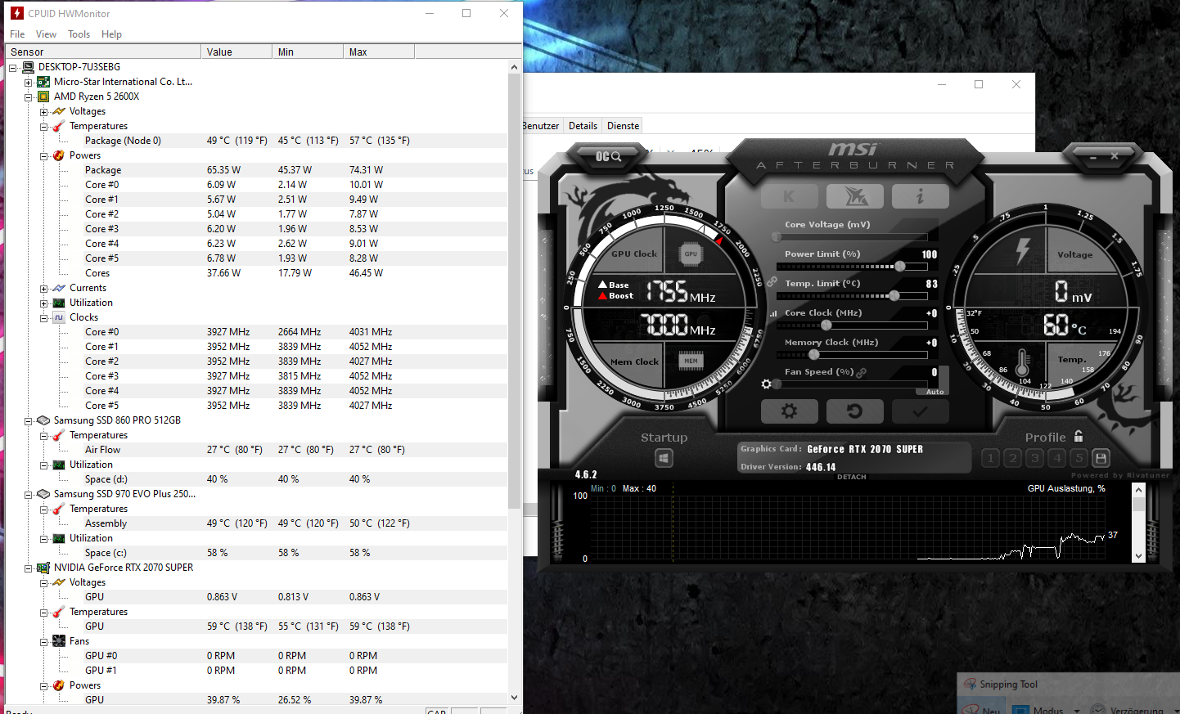Click the MEM chip icon in the clock gauge

coord(691,361)
